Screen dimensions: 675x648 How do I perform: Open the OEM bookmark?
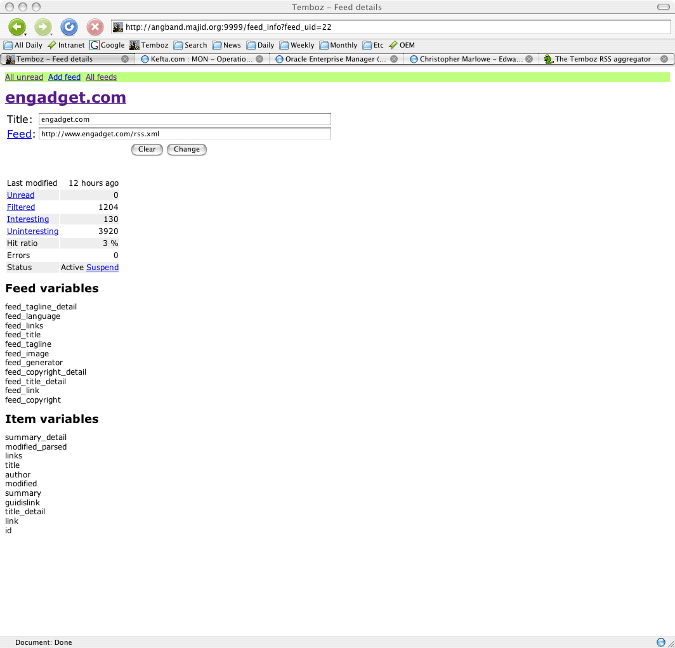click(x=402, y=45)
